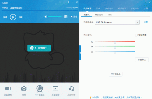
Task: Open settings gear in title bar
Action: pyautogui.click(x=68, y=2)
